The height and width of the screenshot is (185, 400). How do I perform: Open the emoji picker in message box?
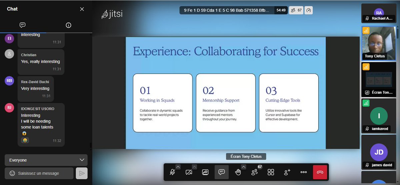[12, 173]
